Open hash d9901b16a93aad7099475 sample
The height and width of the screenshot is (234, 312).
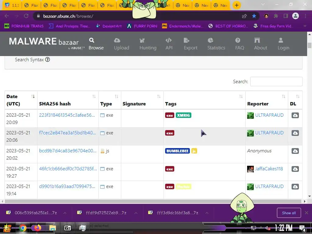67,186
